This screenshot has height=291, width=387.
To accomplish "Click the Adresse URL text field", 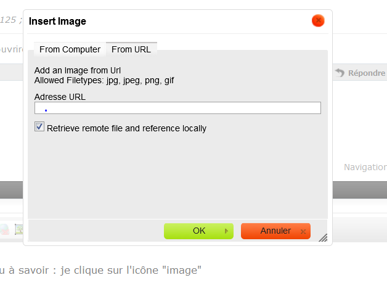I will point(177,109).
